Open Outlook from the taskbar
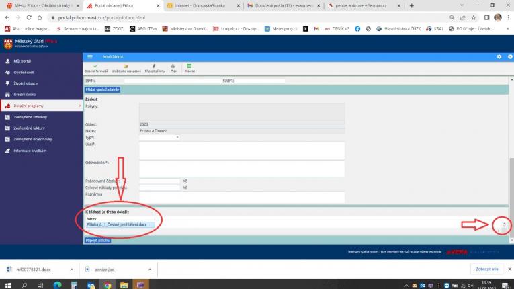 [x=91, y=285]
